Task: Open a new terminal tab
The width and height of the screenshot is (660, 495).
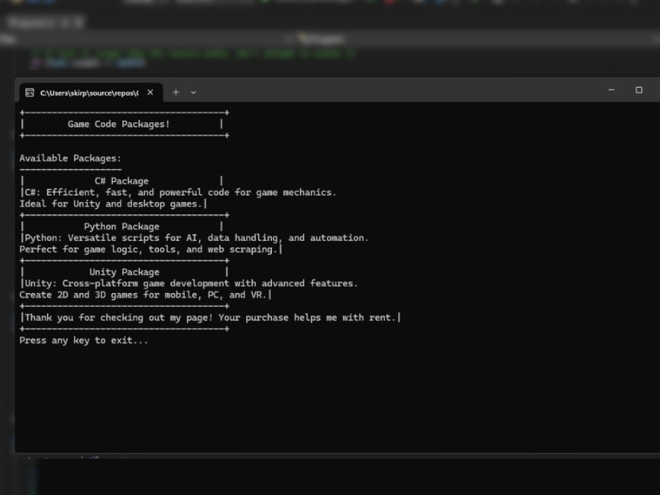Action: 176,92
